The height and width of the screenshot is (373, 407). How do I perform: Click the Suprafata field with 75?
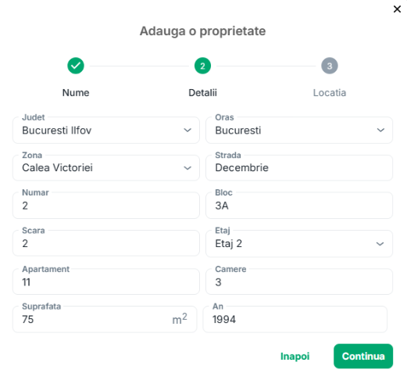coord(105,319)
